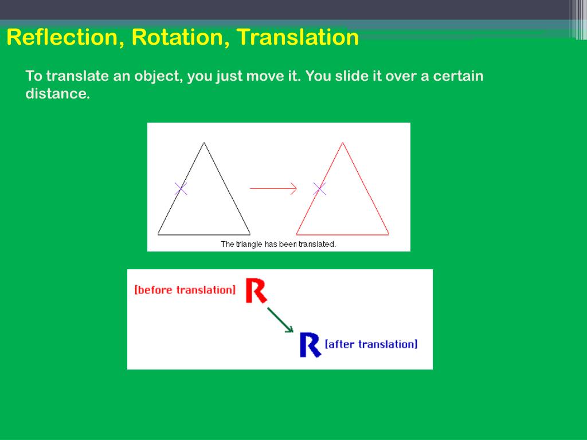Click the blue letter R
Image resolution: width=587 pixels, height=440 pixels.
(x=310, y=345)
